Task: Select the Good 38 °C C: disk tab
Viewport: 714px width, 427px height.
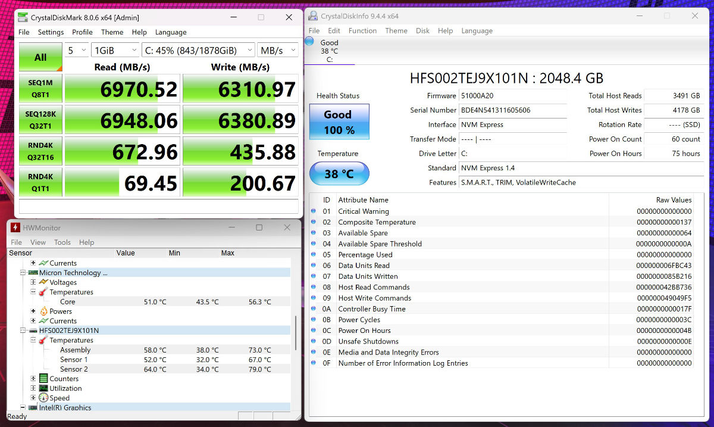Action: click(329, 51)
